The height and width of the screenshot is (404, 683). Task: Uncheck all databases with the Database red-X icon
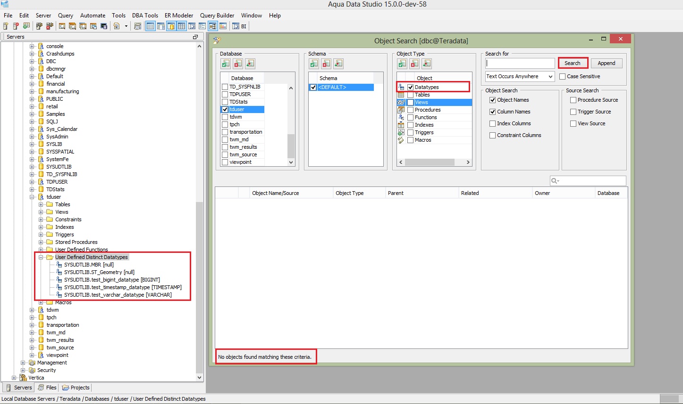[x=238, y=64]
